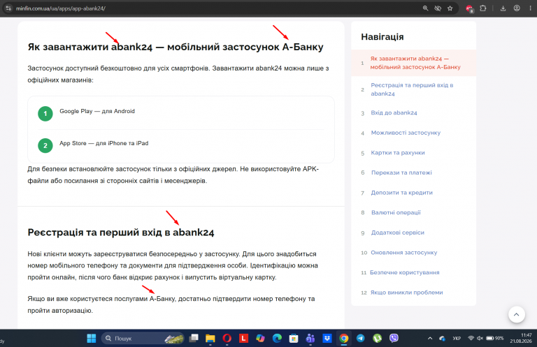Click the muted speaker volume icon

pos(480,338)
